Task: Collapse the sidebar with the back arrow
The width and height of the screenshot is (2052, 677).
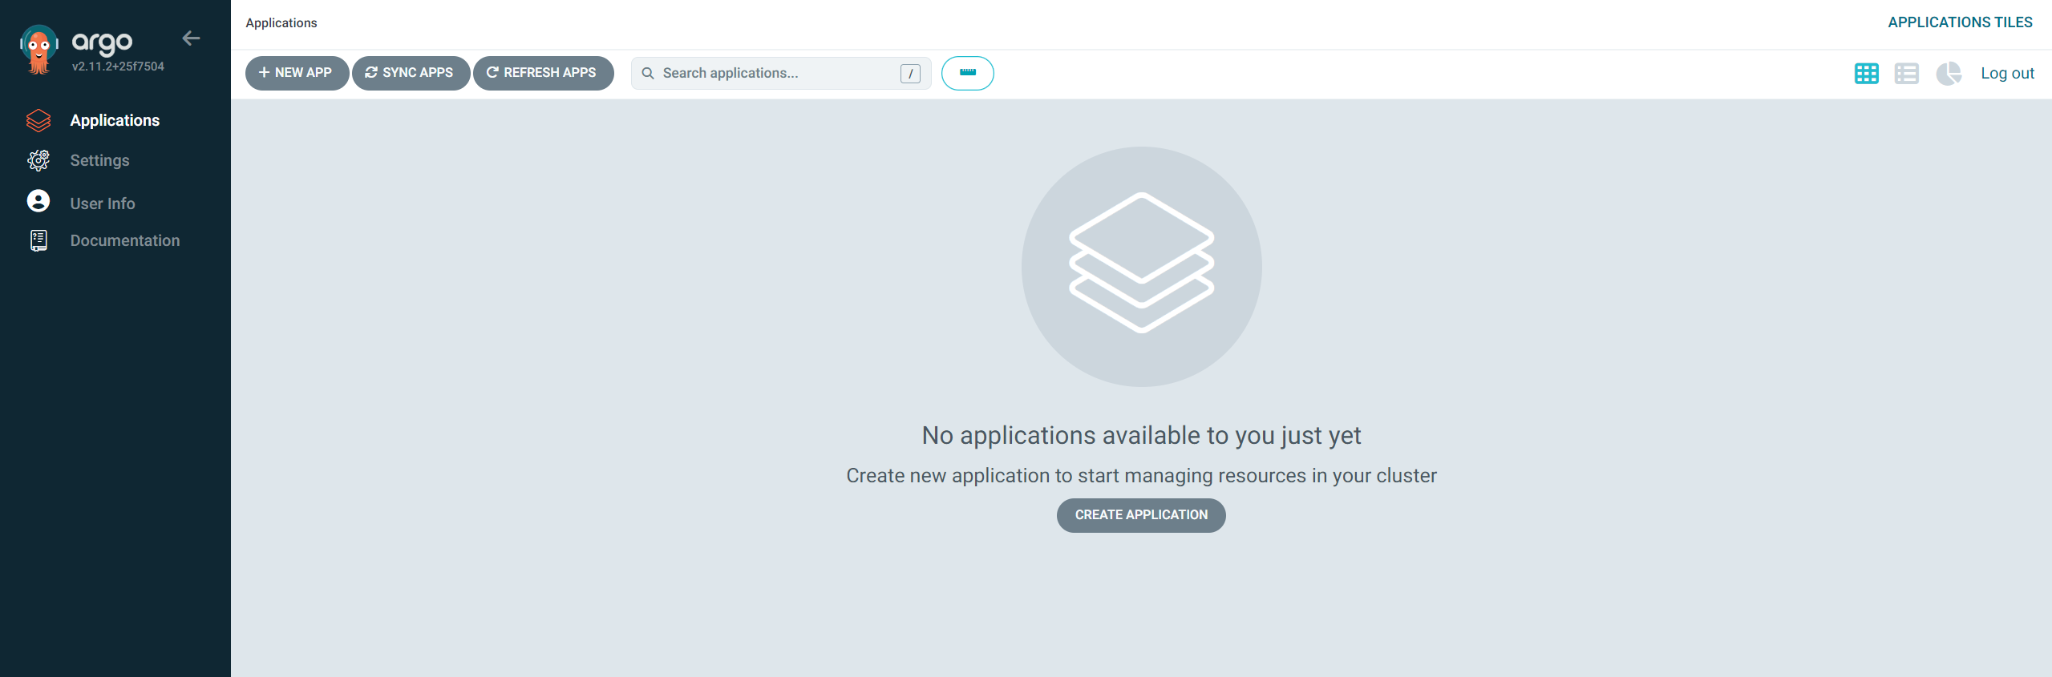Action: (x=191, y=38)
